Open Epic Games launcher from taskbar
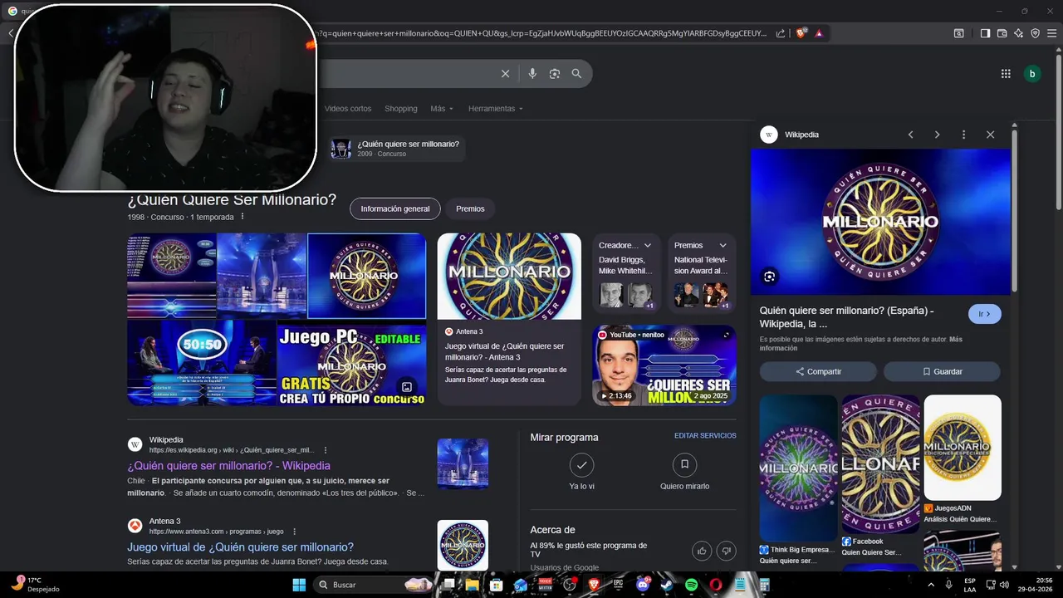The height and width of the screenshot is (598, 1063). [618, 585]
